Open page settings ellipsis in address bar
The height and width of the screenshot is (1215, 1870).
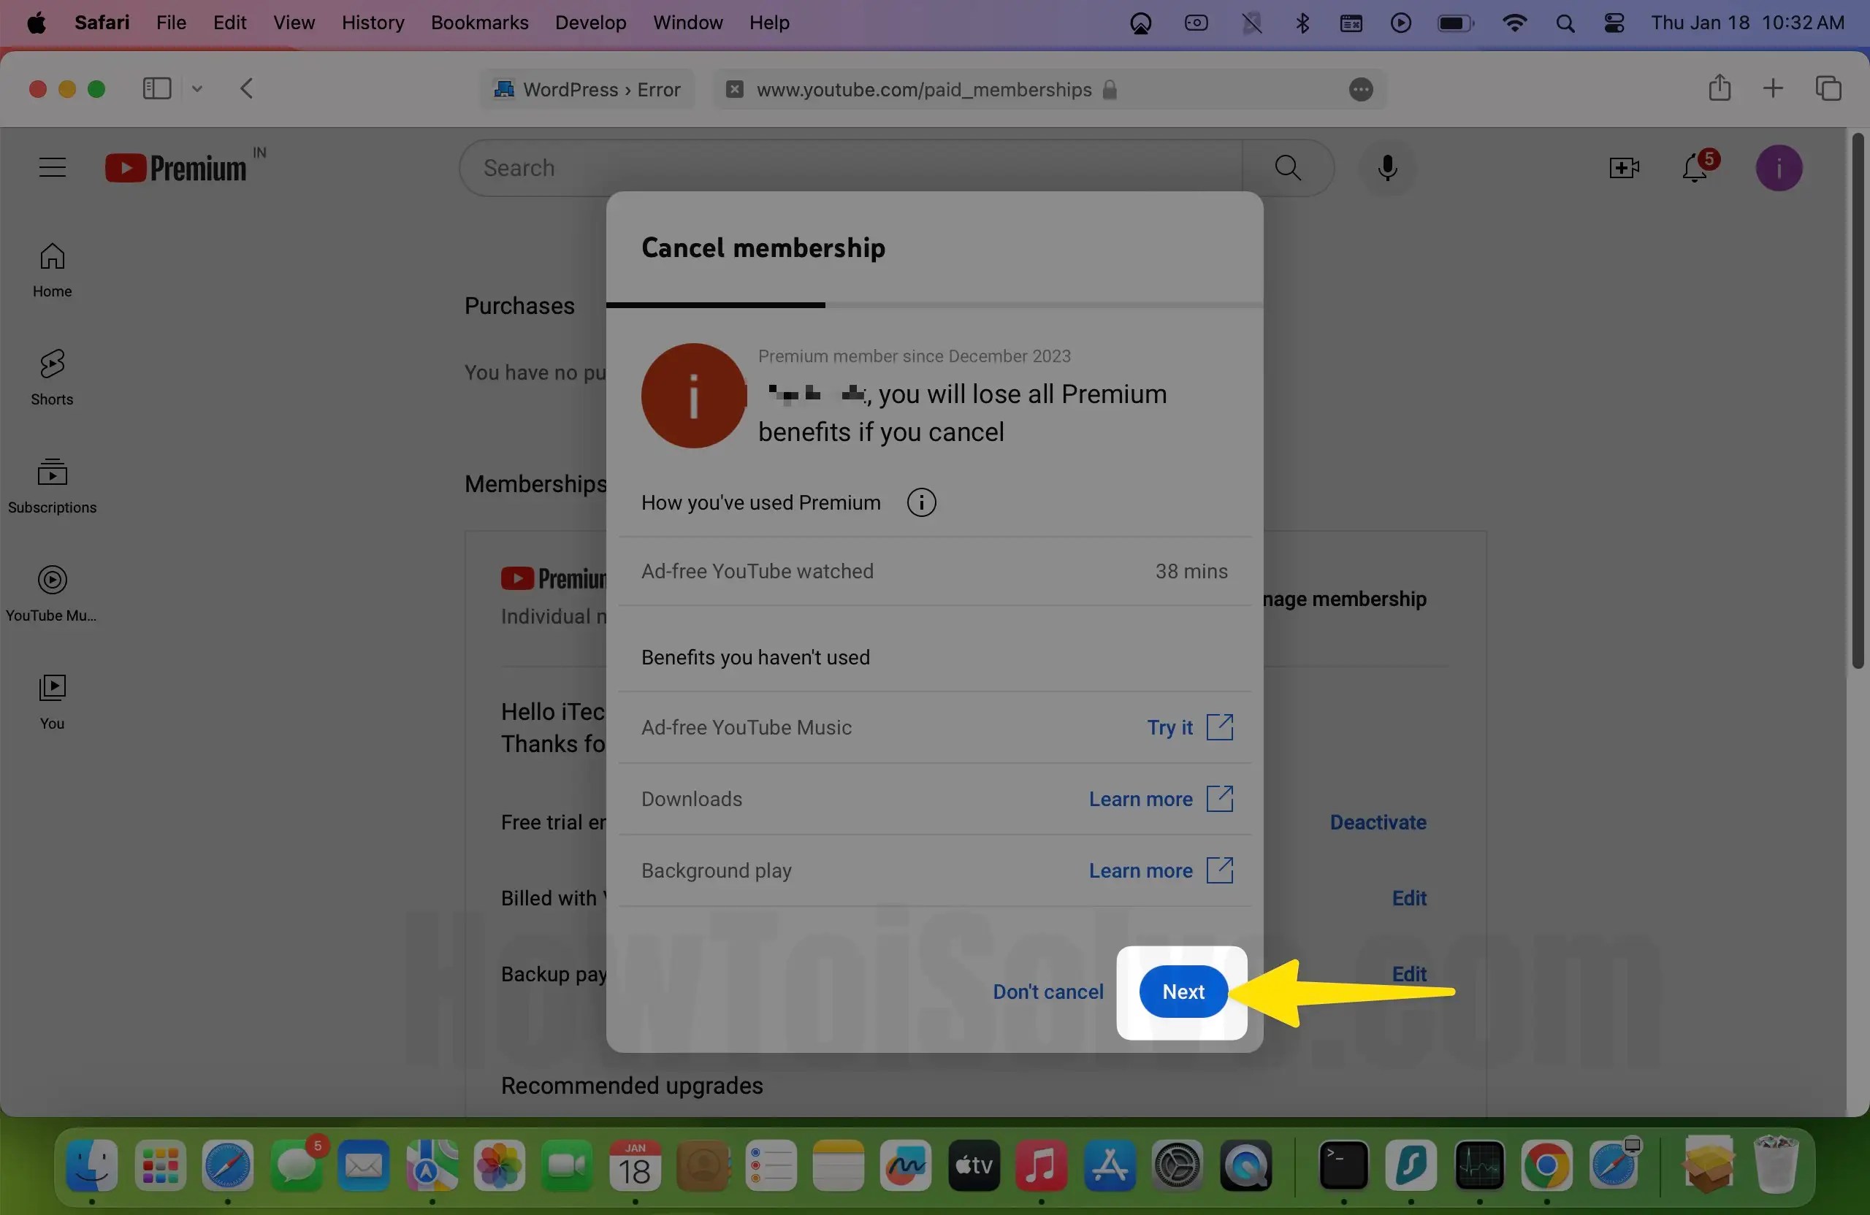(1360, 89)
